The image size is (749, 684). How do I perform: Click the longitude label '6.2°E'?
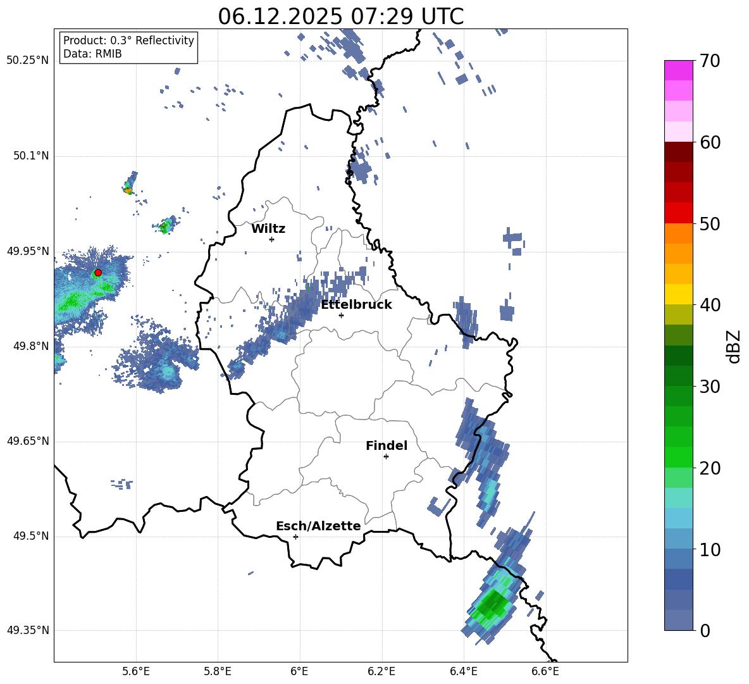pyautogui.click(x=381, y=671)
